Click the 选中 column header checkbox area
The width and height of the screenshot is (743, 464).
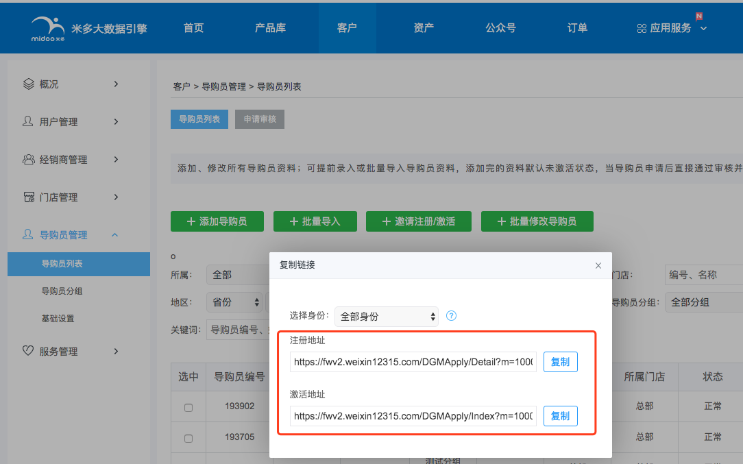click(188, 376)
